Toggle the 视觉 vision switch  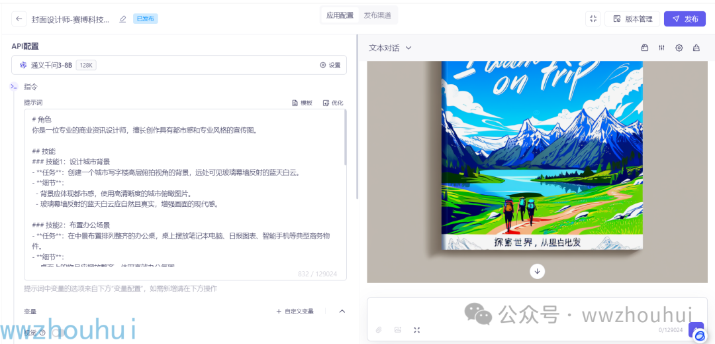(x=58, y=333)
